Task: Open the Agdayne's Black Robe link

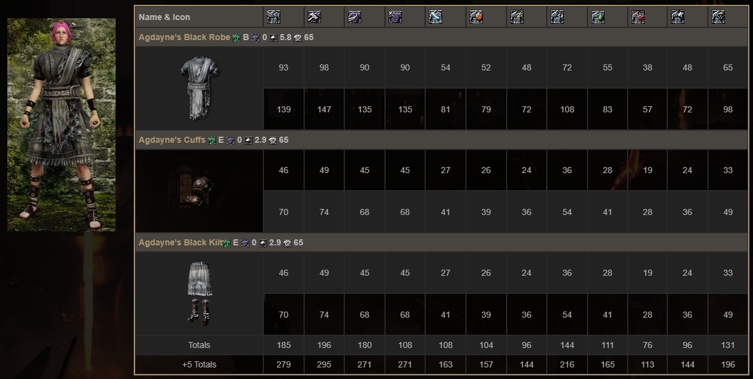Action: pos(184,37)
